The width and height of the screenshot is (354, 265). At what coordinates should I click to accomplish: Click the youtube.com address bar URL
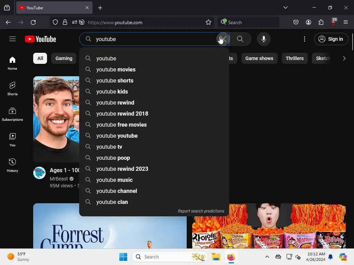[115, 22]
